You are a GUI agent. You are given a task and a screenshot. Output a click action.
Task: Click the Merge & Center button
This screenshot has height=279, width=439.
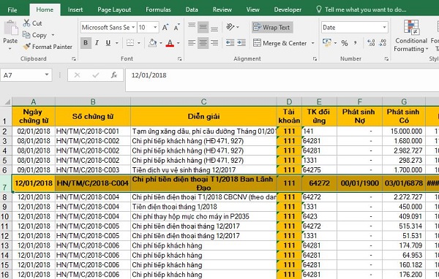click(279, 43)
